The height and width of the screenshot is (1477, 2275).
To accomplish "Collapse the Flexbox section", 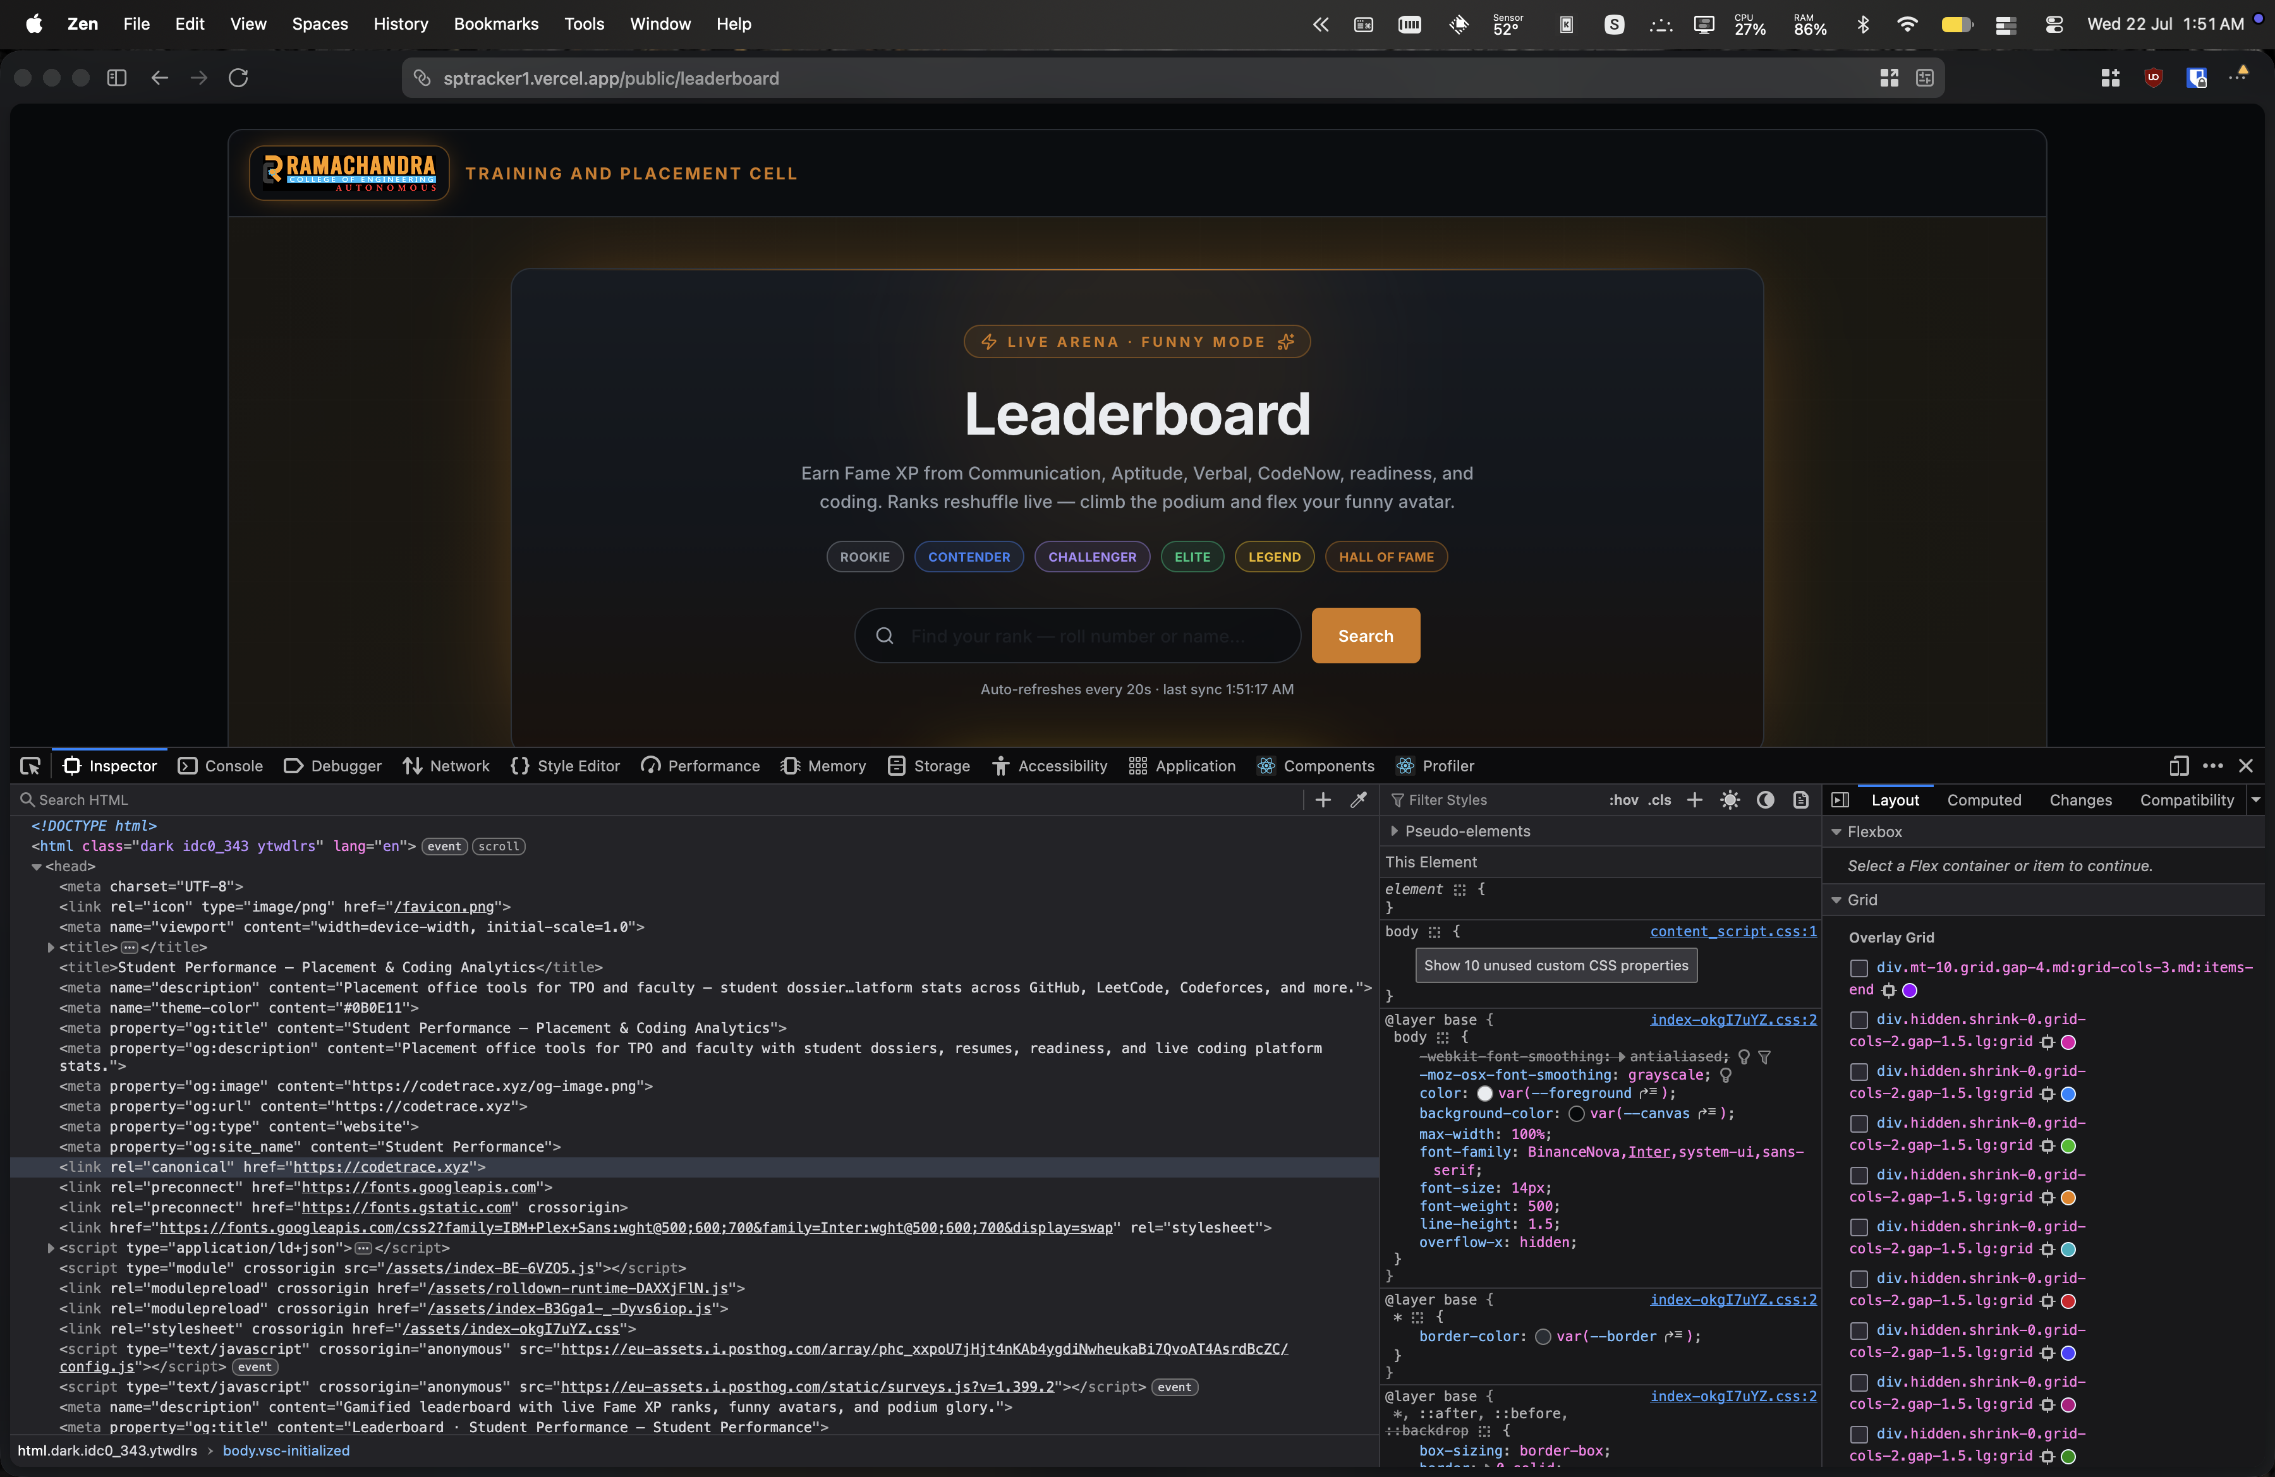I will click(1836, 831).
